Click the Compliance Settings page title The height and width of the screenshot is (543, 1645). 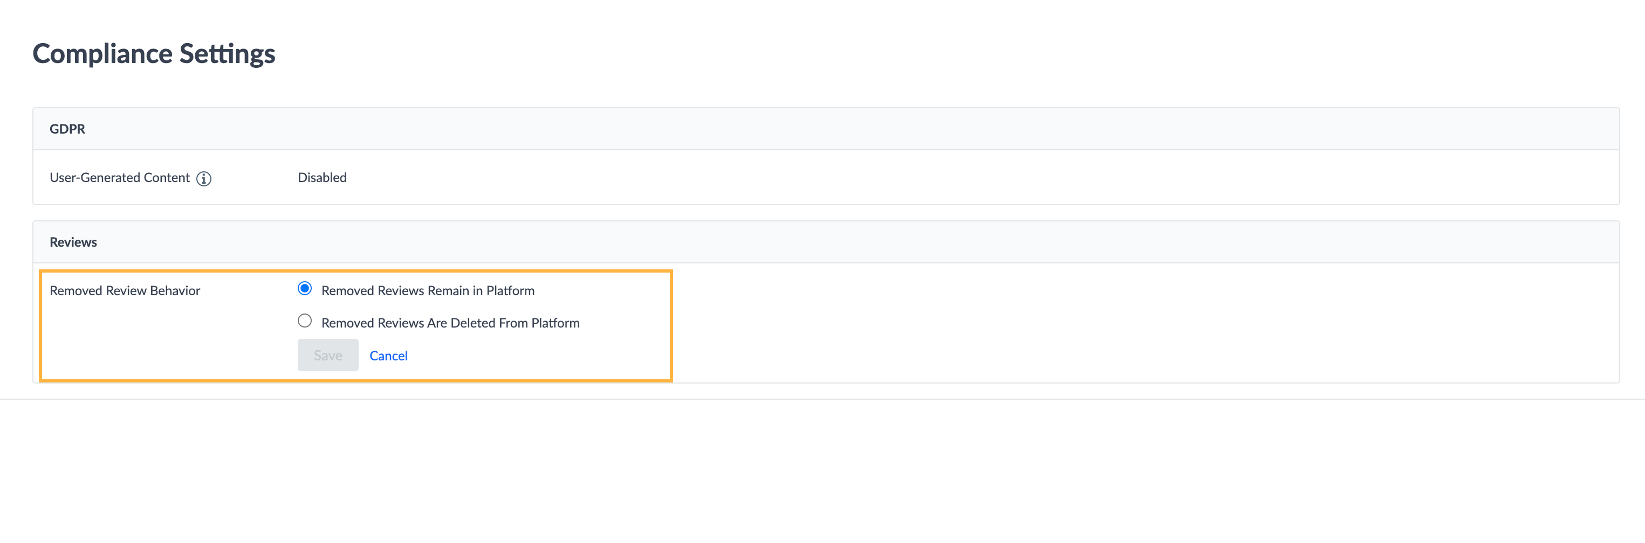click(x=154, y=54)
